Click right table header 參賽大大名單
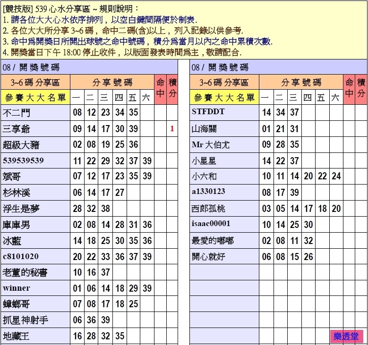This screenshot has width=368, height=345. [224, 97]
